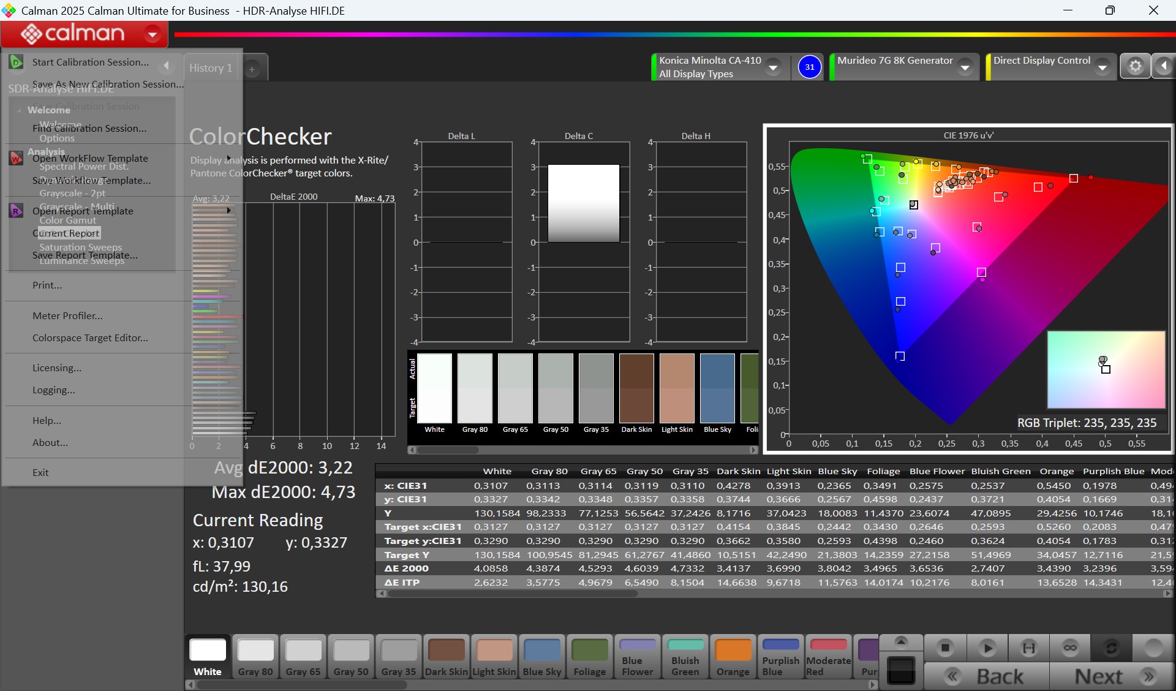Click the left-arrow panel collapse button top right

point(1163,66)
